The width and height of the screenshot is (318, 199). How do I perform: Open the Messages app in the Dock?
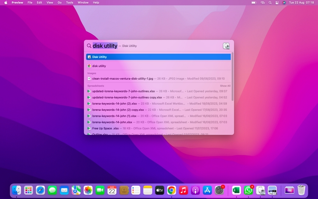tap(52, 190)
